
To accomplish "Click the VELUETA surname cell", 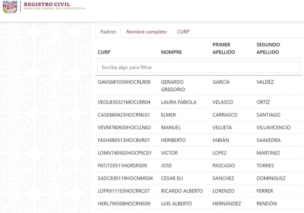I will tap(222, 128).
